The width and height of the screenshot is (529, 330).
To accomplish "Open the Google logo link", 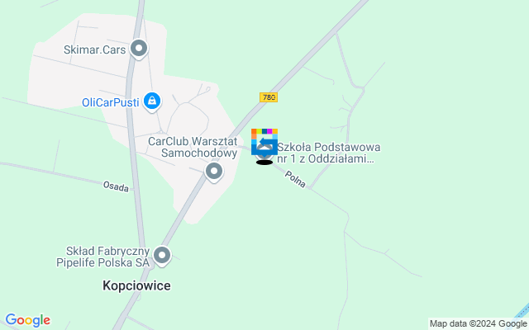I will tap(27, 320).
